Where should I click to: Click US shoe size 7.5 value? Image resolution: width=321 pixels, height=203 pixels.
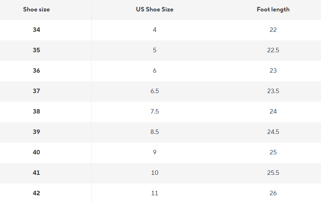(155, 112)
